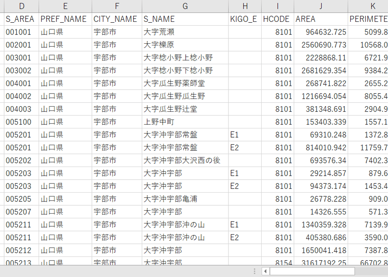Viewport: 388px width, 277px height.
Task: Click PERIMETER value 11759.7
Action: (368, 148)
